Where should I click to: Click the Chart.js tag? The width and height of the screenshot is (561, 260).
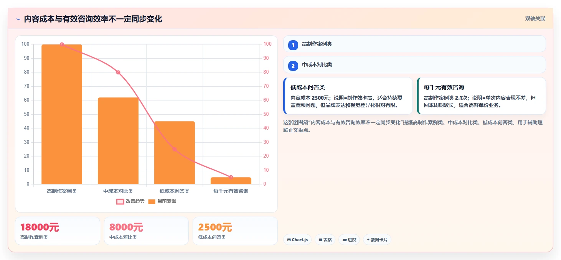(x=298, y=240)
